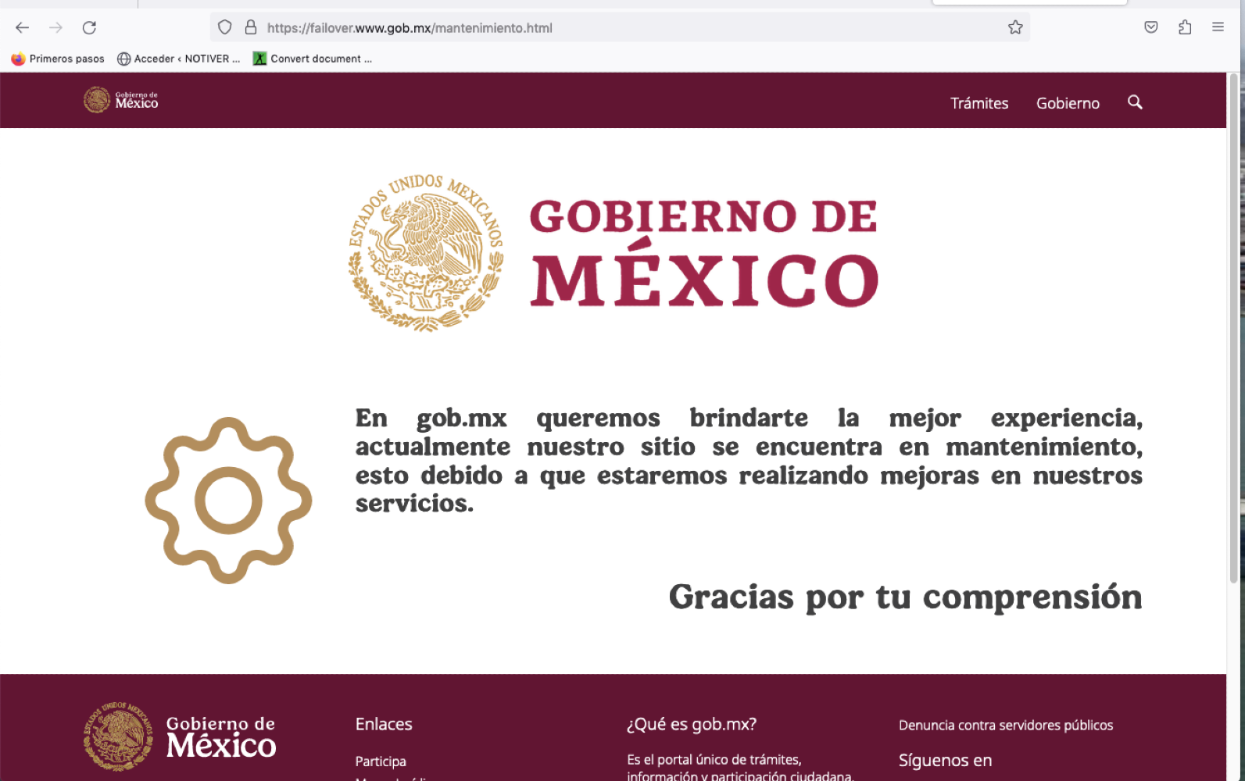This screenshot has height=781, width=1245.
Task: Open the Convert document bookmark
Action: click(x=313, y=59)
